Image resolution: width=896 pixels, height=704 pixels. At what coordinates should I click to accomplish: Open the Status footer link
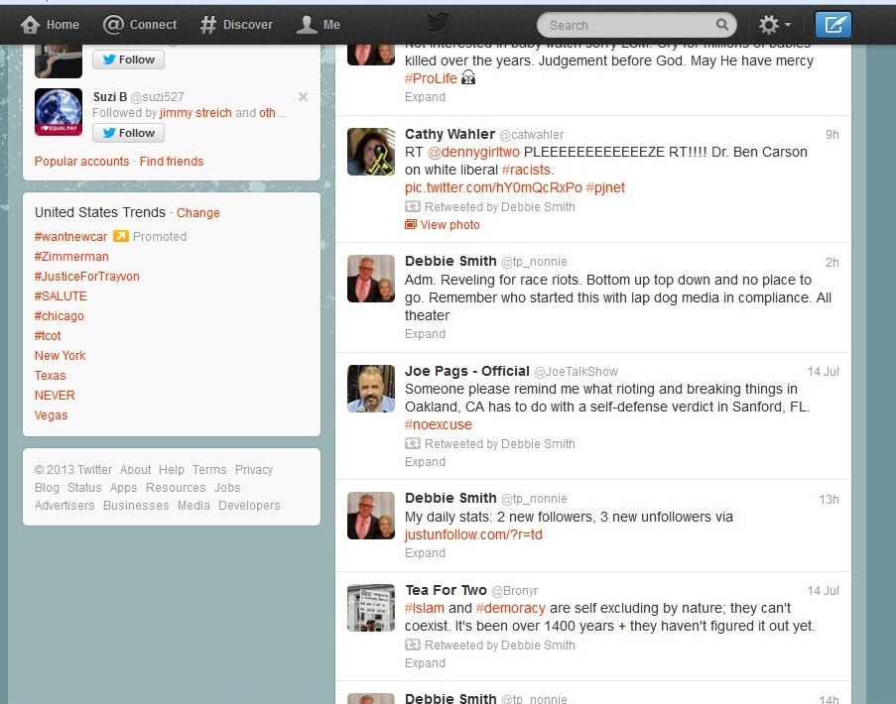pos(84,488)
